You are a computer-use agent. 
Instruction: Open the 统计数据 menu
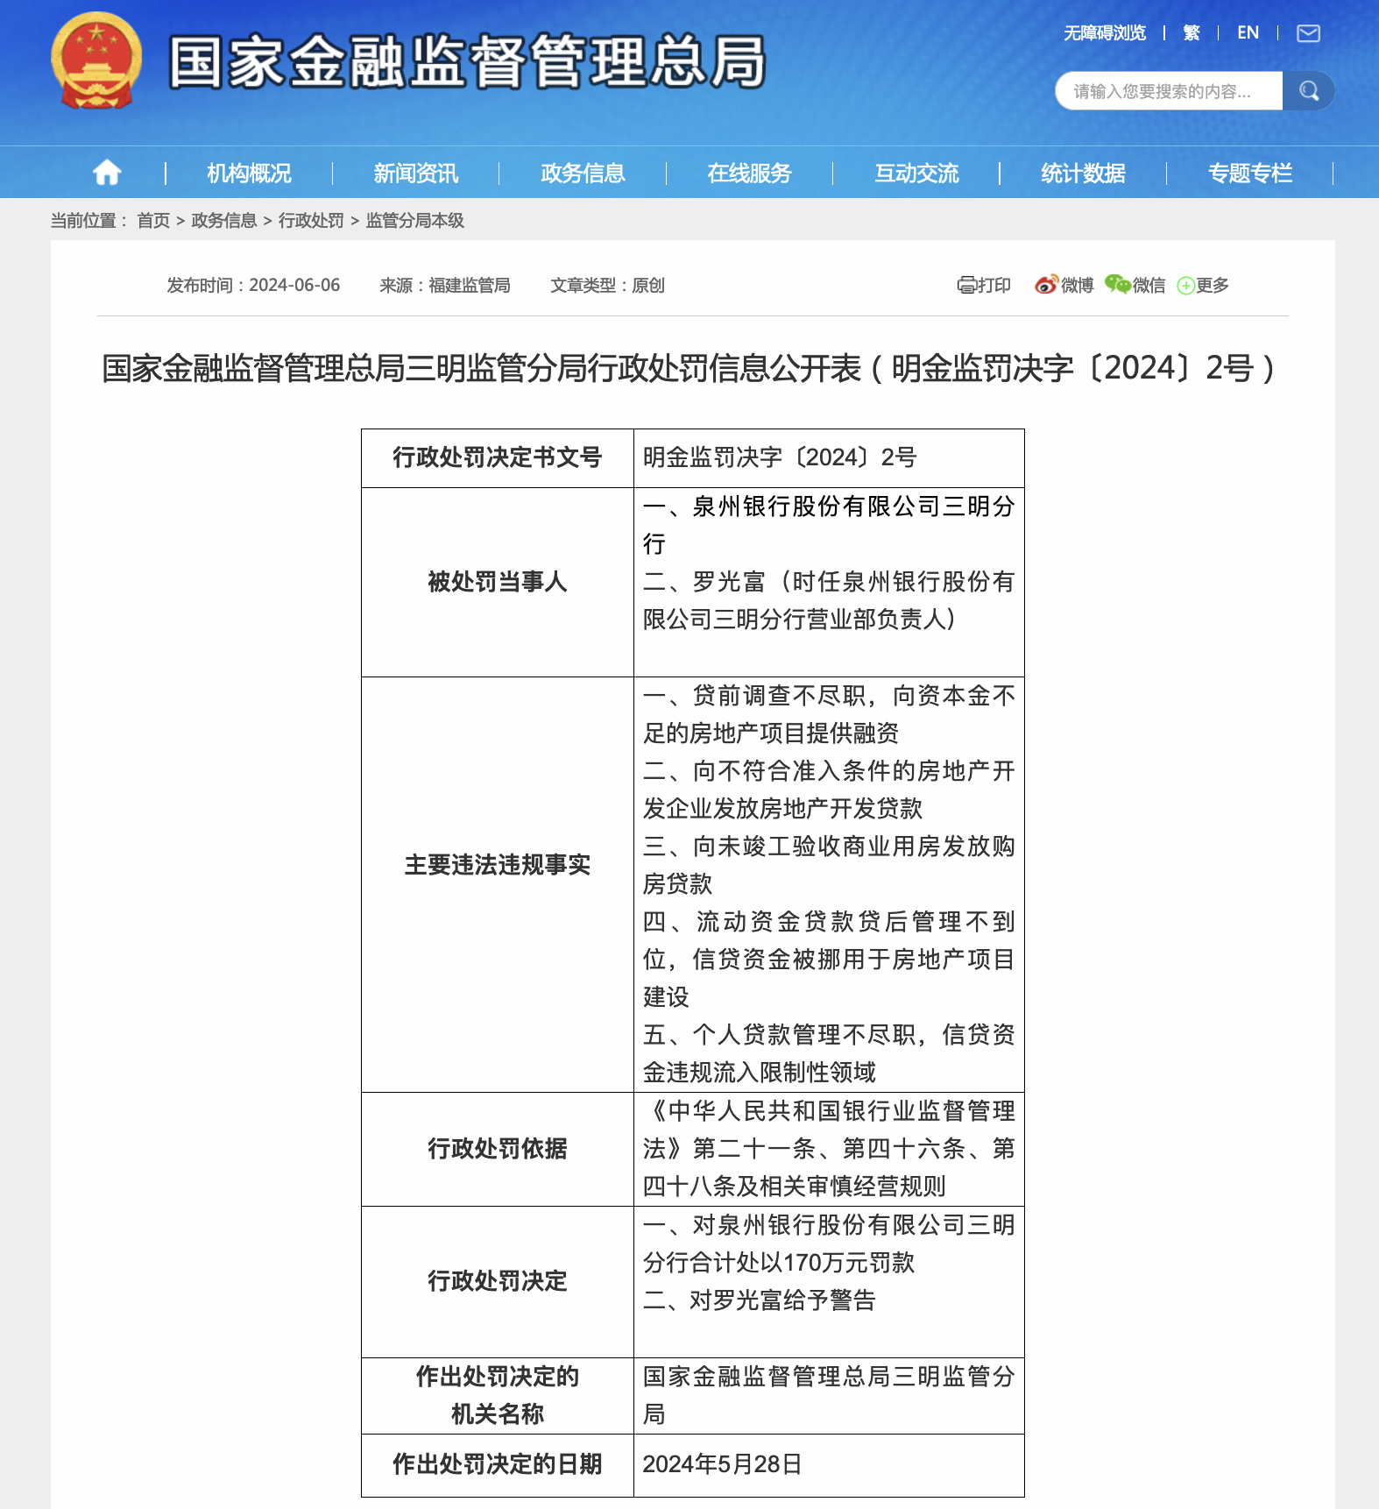(1083, 174)
